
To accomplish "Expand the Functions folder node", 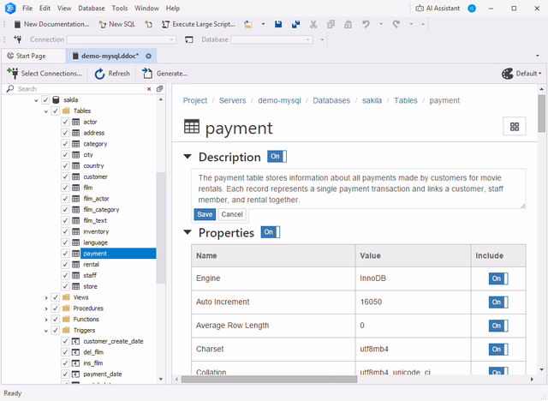I will [x=45, y=320].
